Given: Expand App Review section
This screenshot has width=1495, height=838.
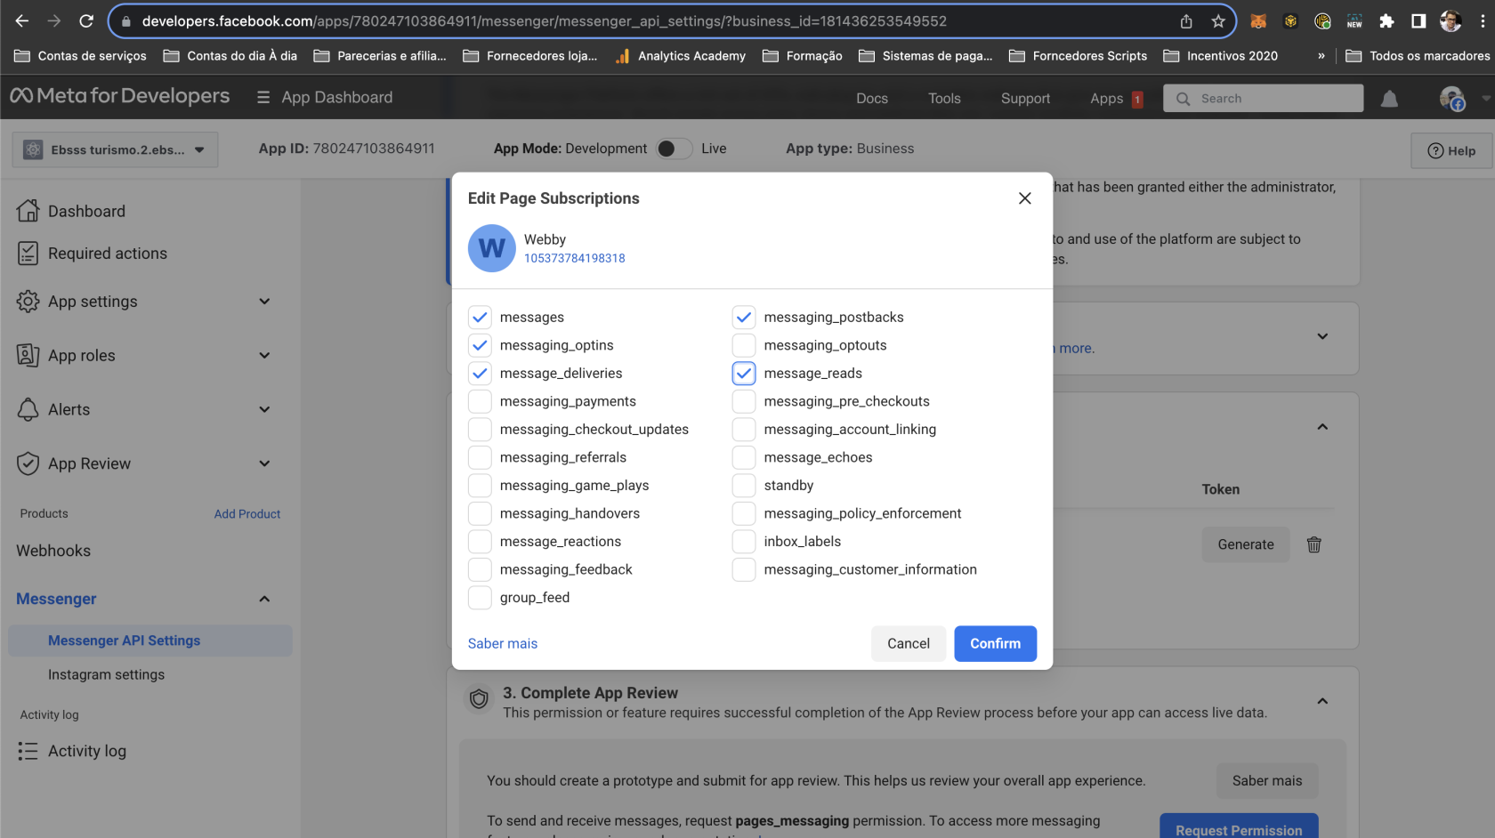Looking at the screenshot, I should click(264, 463).
